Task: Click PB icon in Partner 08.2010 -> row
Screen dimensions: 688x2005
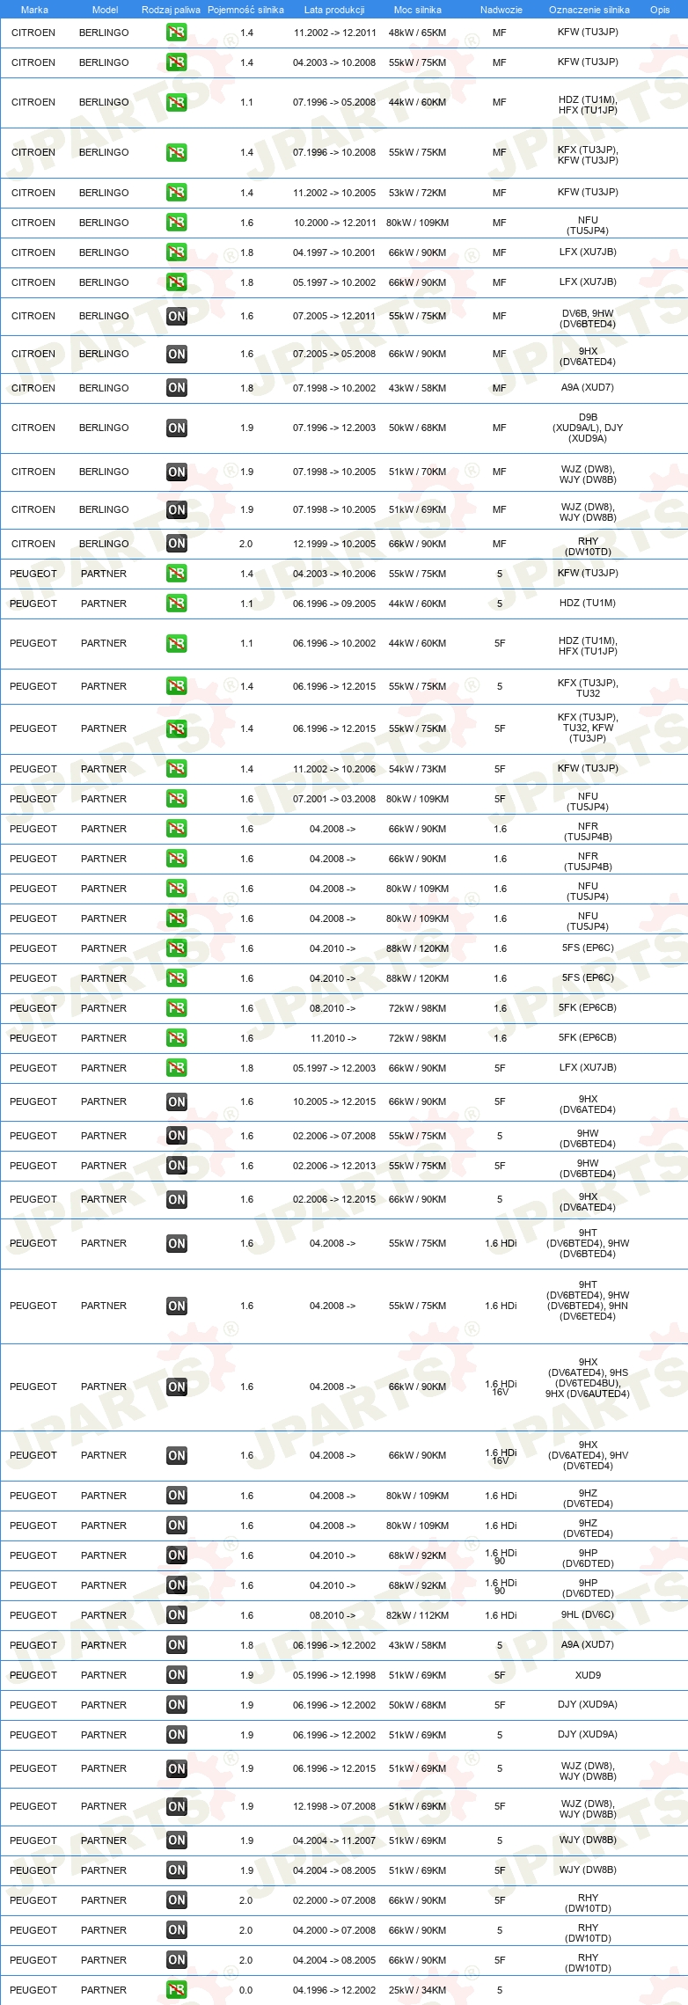Action: pos(177,1008)
